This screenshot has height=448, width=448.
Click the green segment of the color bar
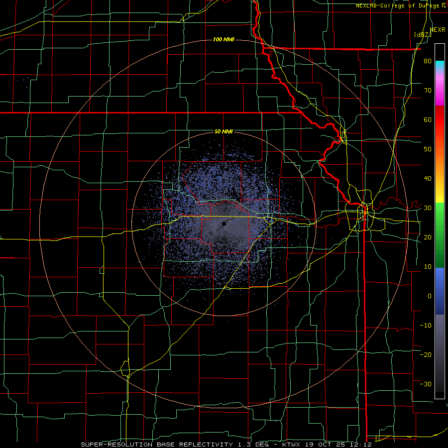coord(440,235)
